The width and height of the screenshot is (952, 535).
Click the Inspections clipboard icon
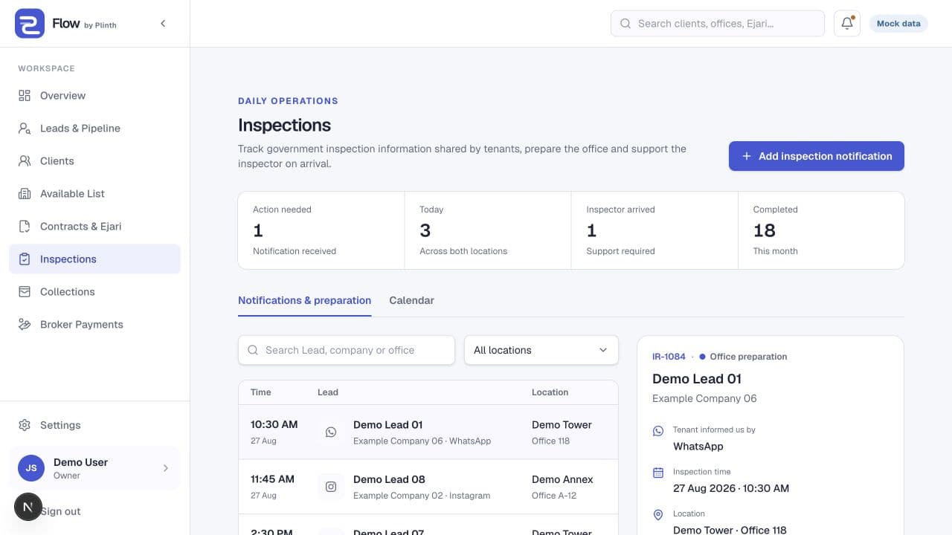click(x=25, y=259)
